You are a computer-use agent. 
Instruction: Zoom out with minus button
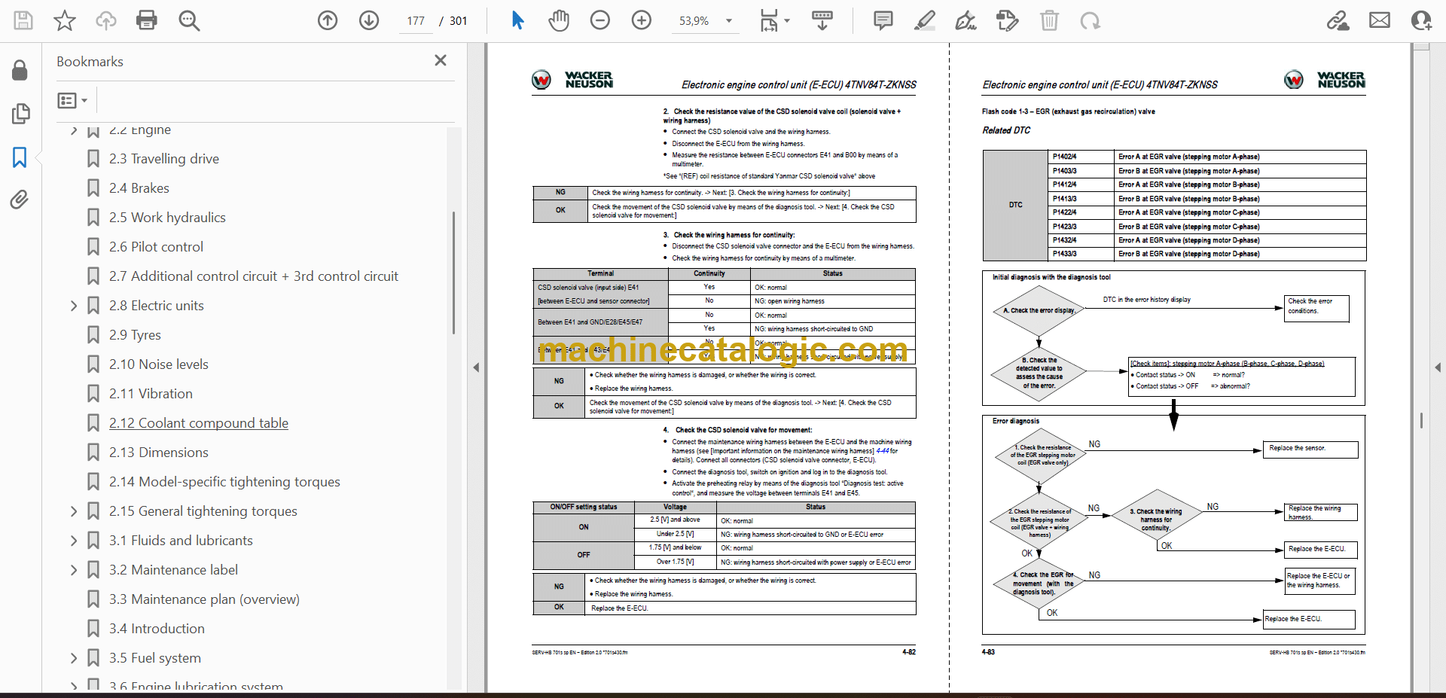[x=600, y=20]
